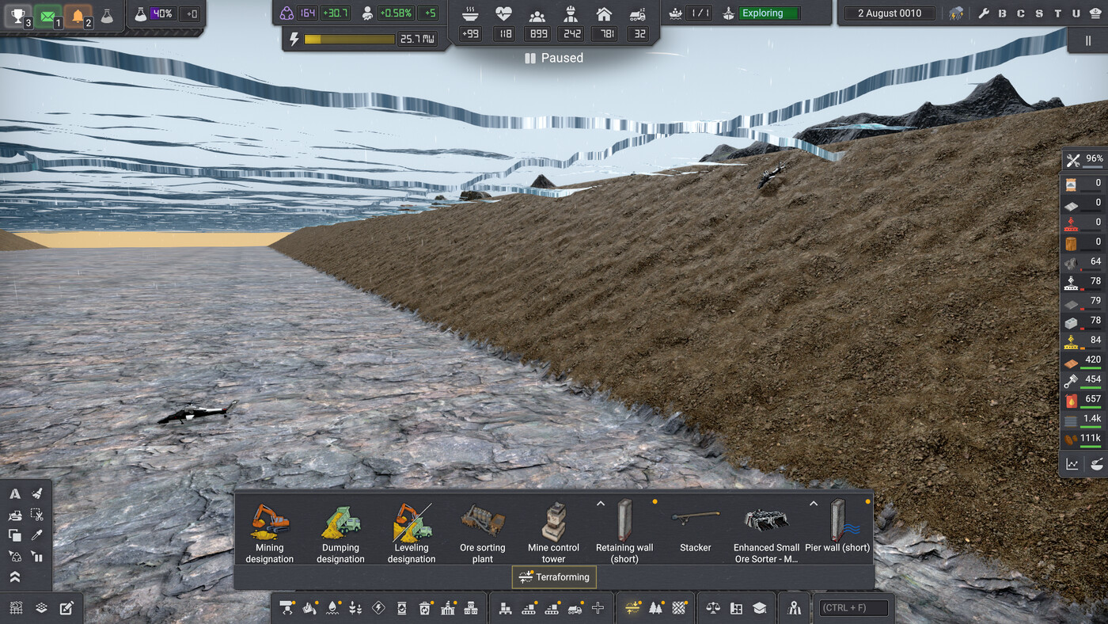Click the Exploring ship status button

(x=769, y=13)
